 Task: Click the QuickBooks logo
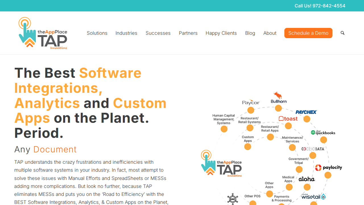coord(323,133)
